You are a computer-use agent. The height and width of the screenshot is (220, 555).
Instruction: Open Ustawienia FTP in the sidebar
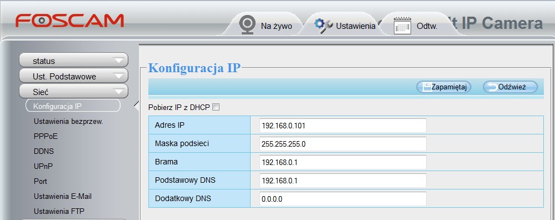[x=59, y=211]
